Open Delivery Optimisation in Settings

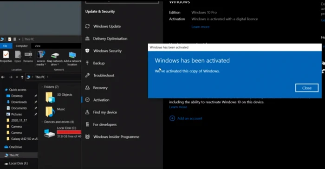point(110,39)
